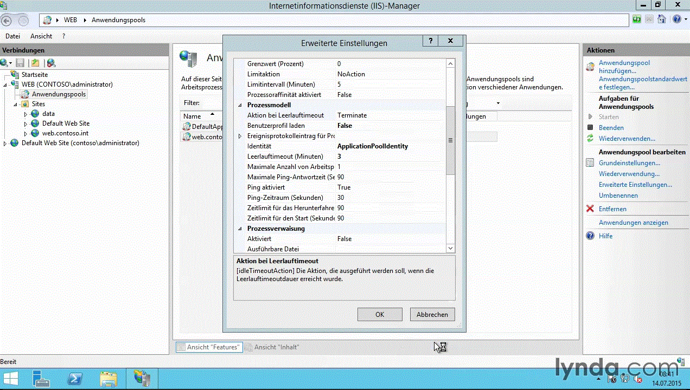Expand the Default Web Site node under Sites
The image size is (690, 390).
[25, 124]
